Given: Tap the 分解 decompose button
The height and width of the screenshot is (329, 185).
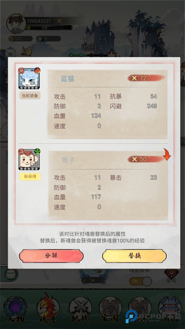Looking at the screenshot, I should point(51,256).
